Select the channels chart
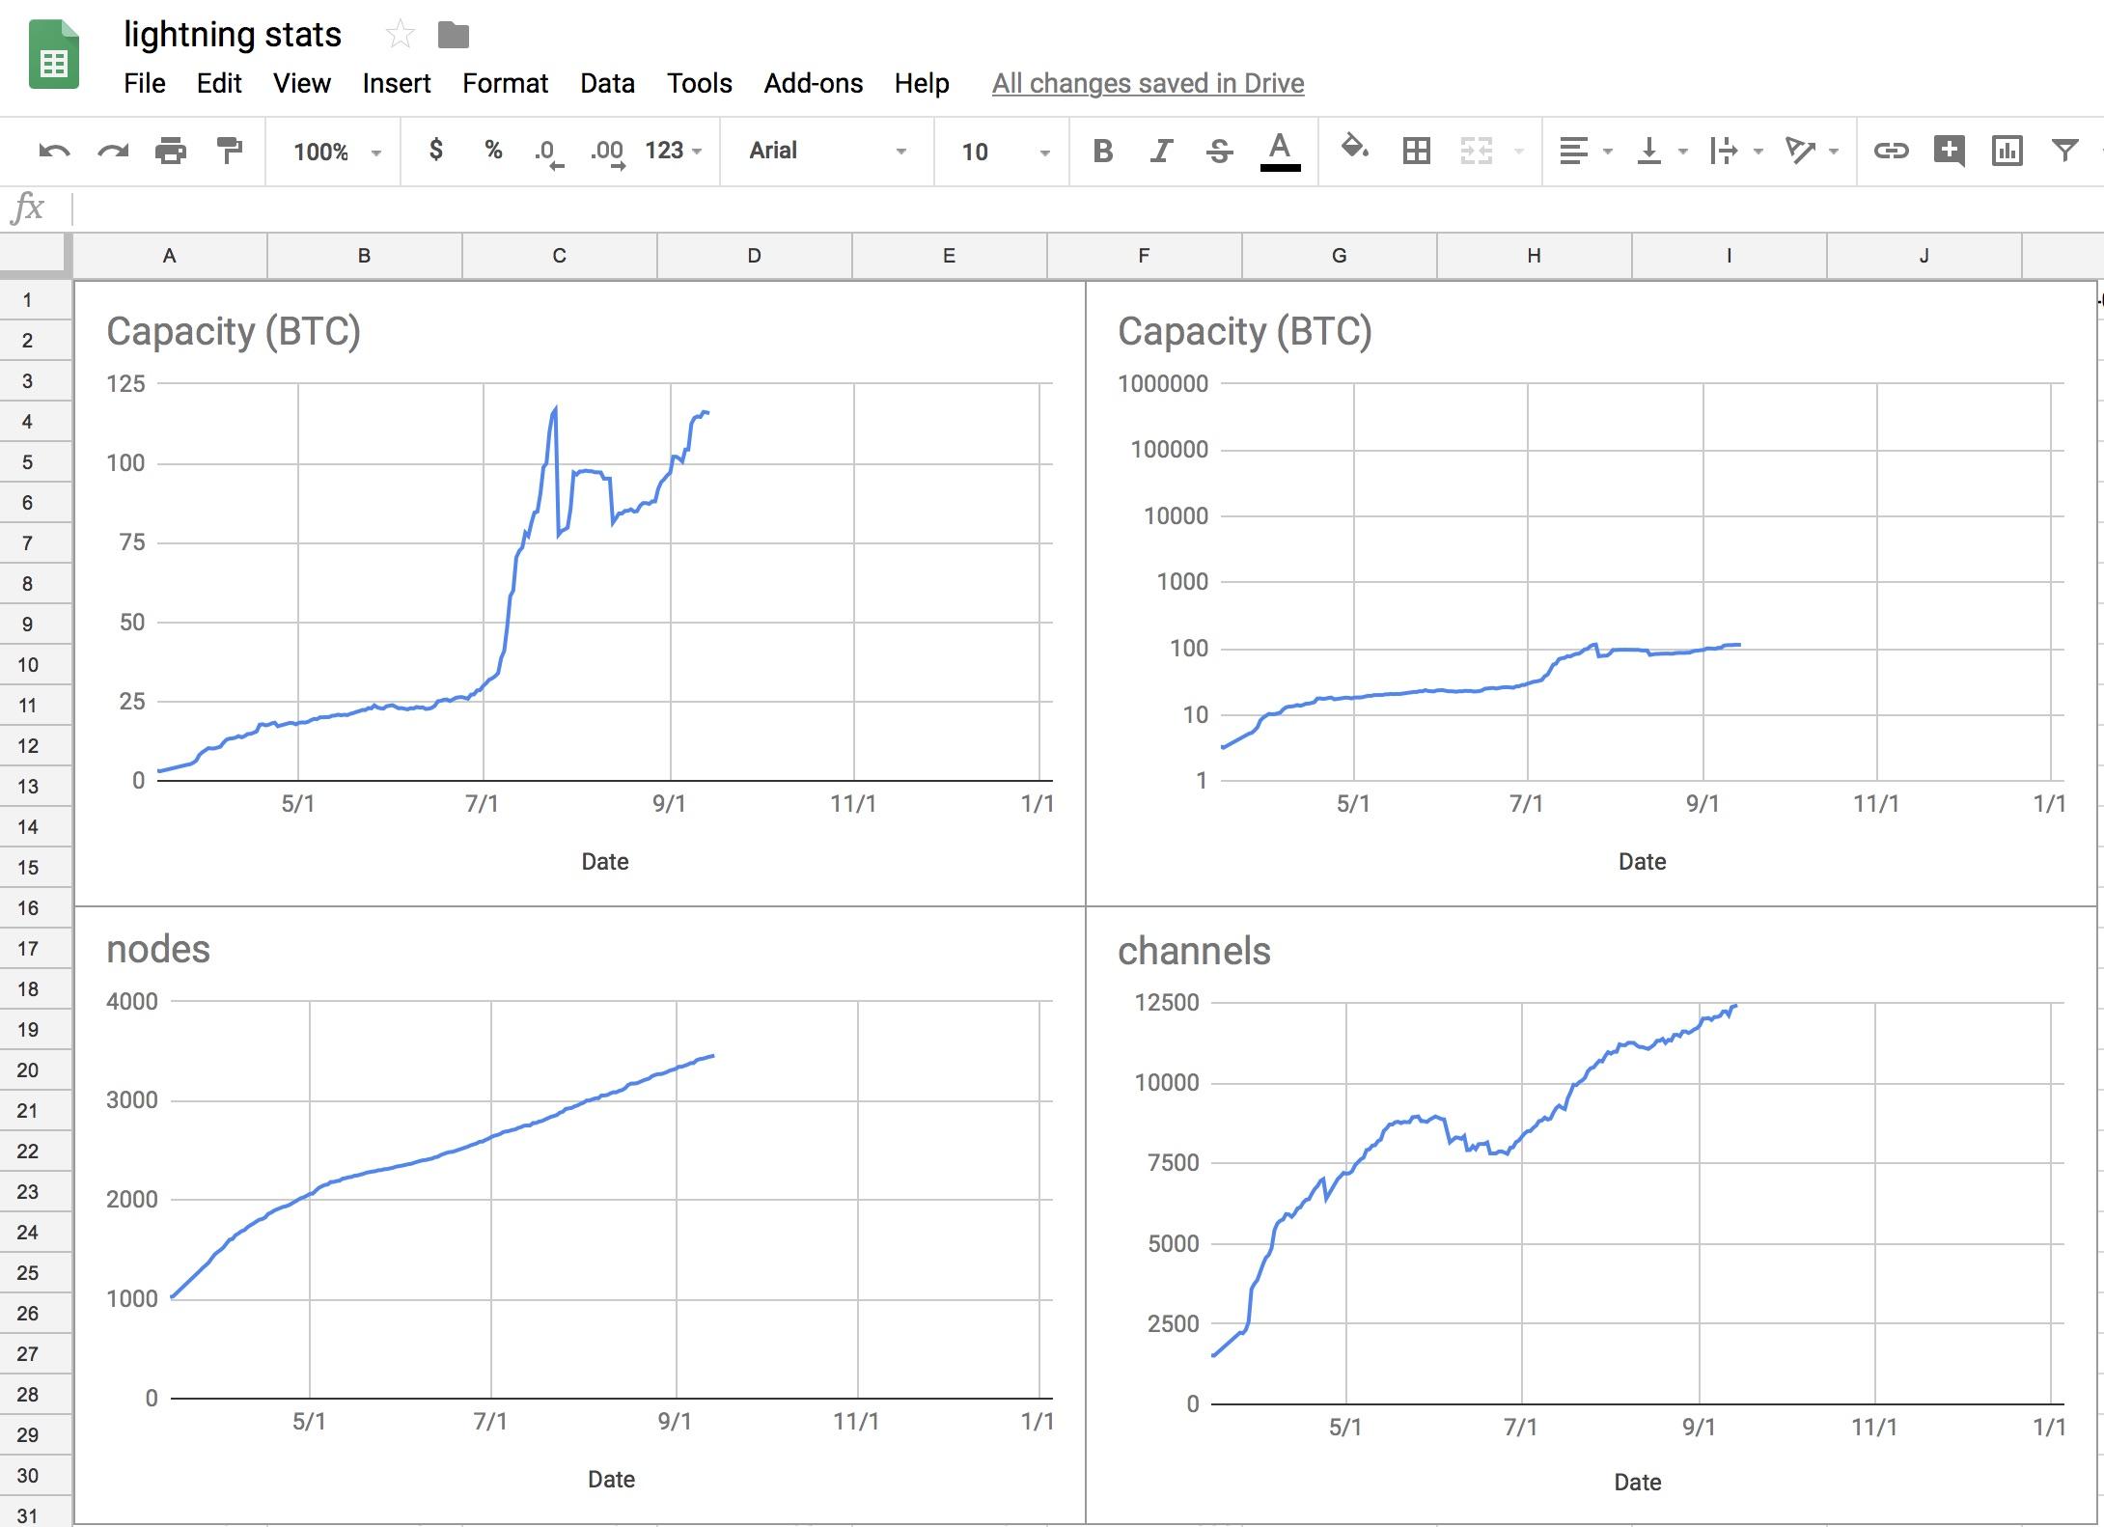This screenshot has width=2104, height=1527. (x=1592, y=1215)
